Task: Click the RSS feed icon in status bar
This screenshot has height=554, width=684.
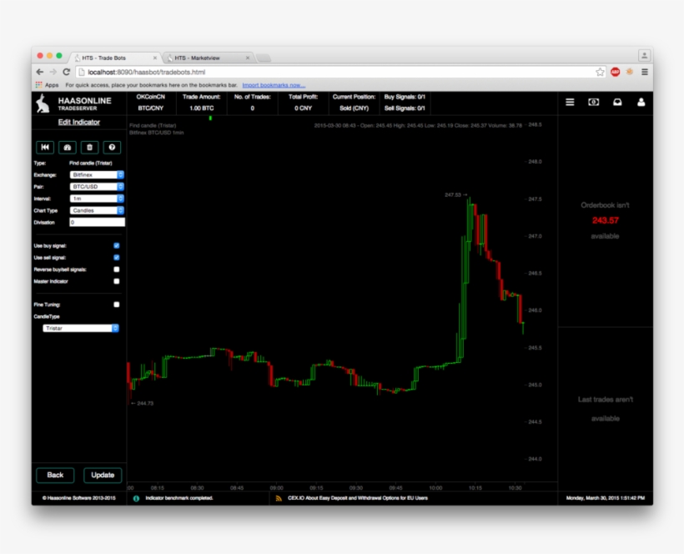Action: [279, 498]
